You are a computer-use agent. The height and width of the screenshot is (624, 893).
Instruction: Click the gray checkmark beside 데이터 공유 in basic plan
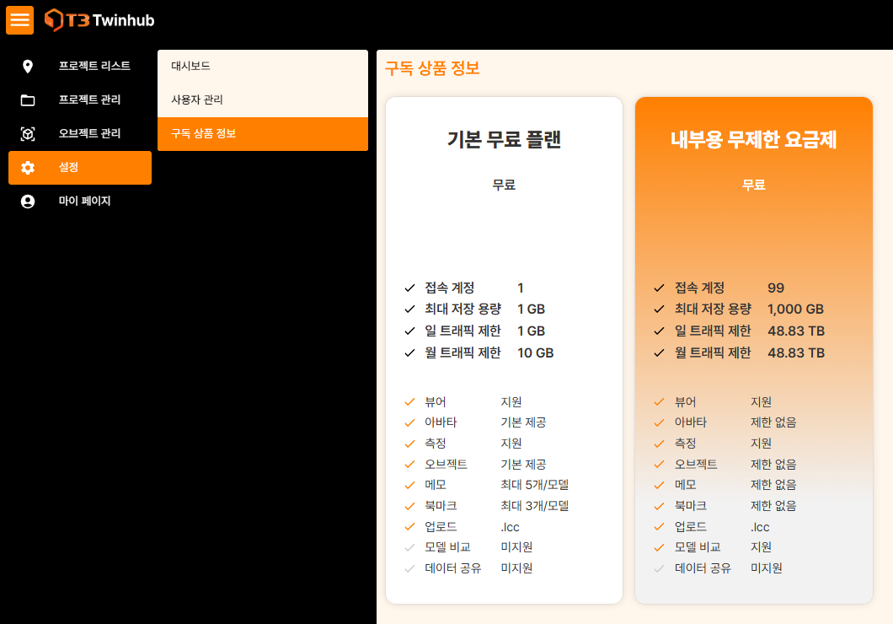click(409, 568)
